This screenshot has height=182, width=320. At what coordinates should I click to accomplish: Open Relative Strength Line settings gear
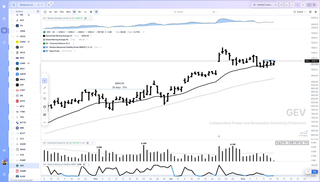point(85,18)
